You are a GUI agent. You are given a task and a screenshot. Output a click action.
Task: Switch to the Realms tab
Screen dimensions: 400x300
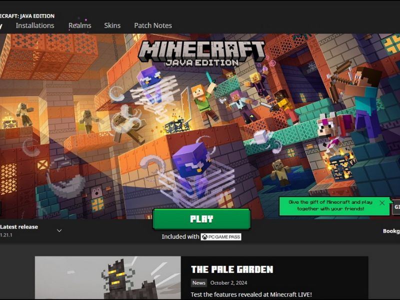tap(80, 25)
